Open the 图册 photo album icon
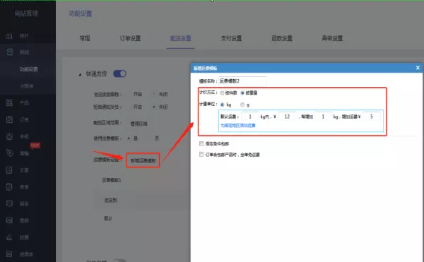Viewport: 424px width, 262px height. (x=9, y=220)
